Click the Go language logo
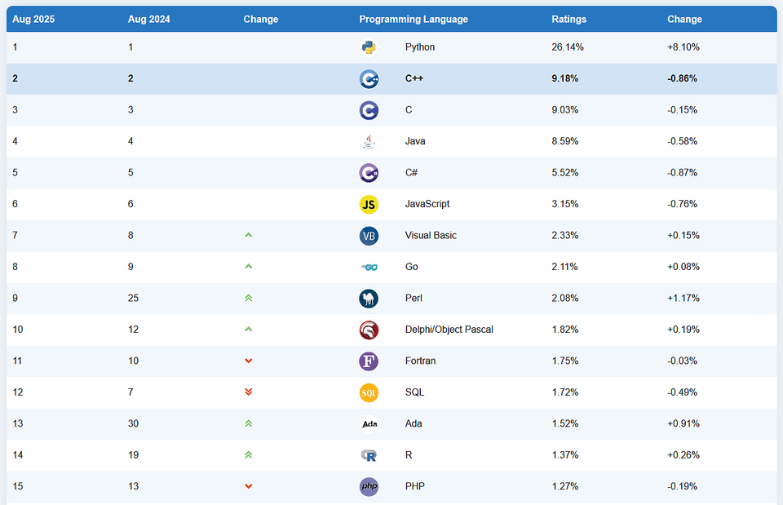The height and width of the screenshot is (505, 783). click(x=369, y=268)
